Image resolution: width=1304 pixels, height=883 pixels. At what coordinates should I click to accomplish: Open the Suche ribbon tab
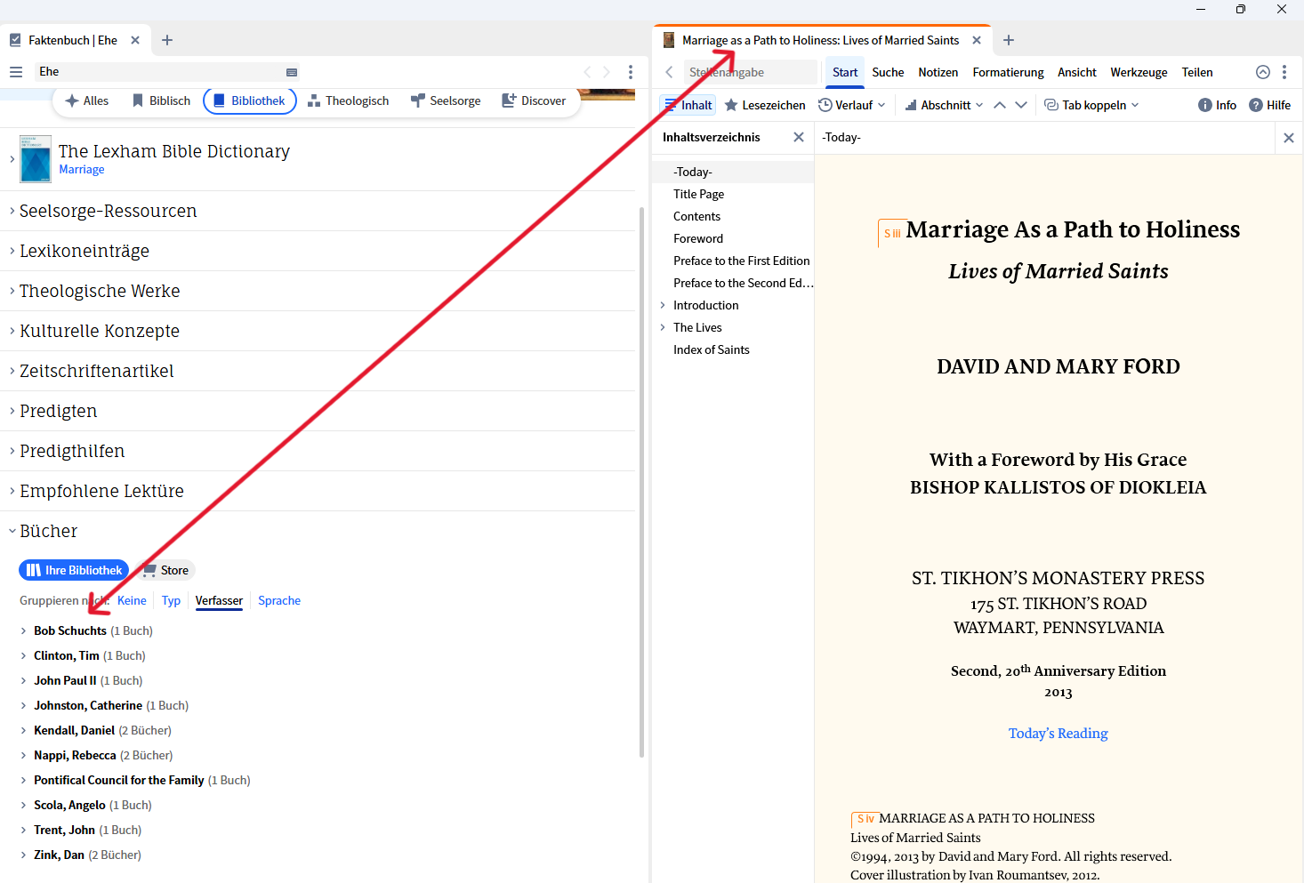tap(888, 72)
